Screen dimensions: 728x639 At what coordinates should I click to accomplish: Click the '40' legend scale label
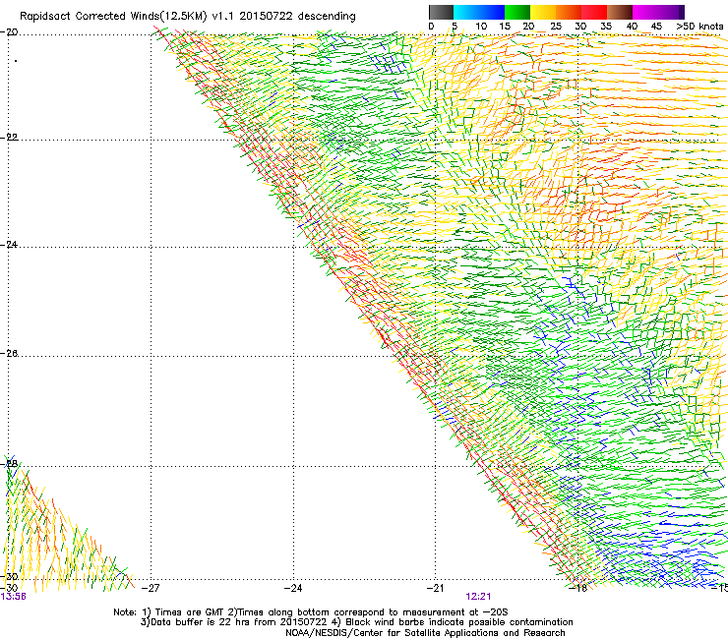coord(632,27)
